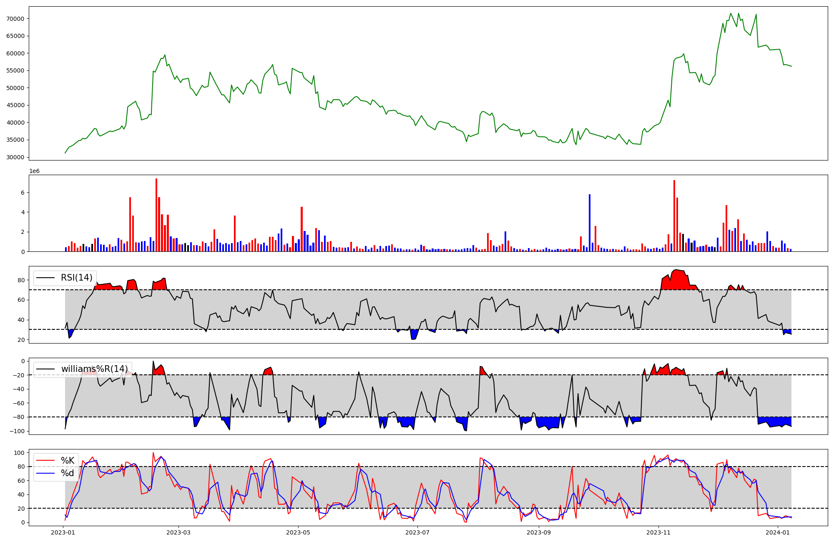834x542 pixels.
Task: Click the -100 tick on Williams %R axis
Action: [18, 431]
